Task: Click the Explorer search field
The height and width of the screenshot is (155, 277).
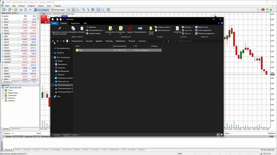Action: tap(197, 41)
